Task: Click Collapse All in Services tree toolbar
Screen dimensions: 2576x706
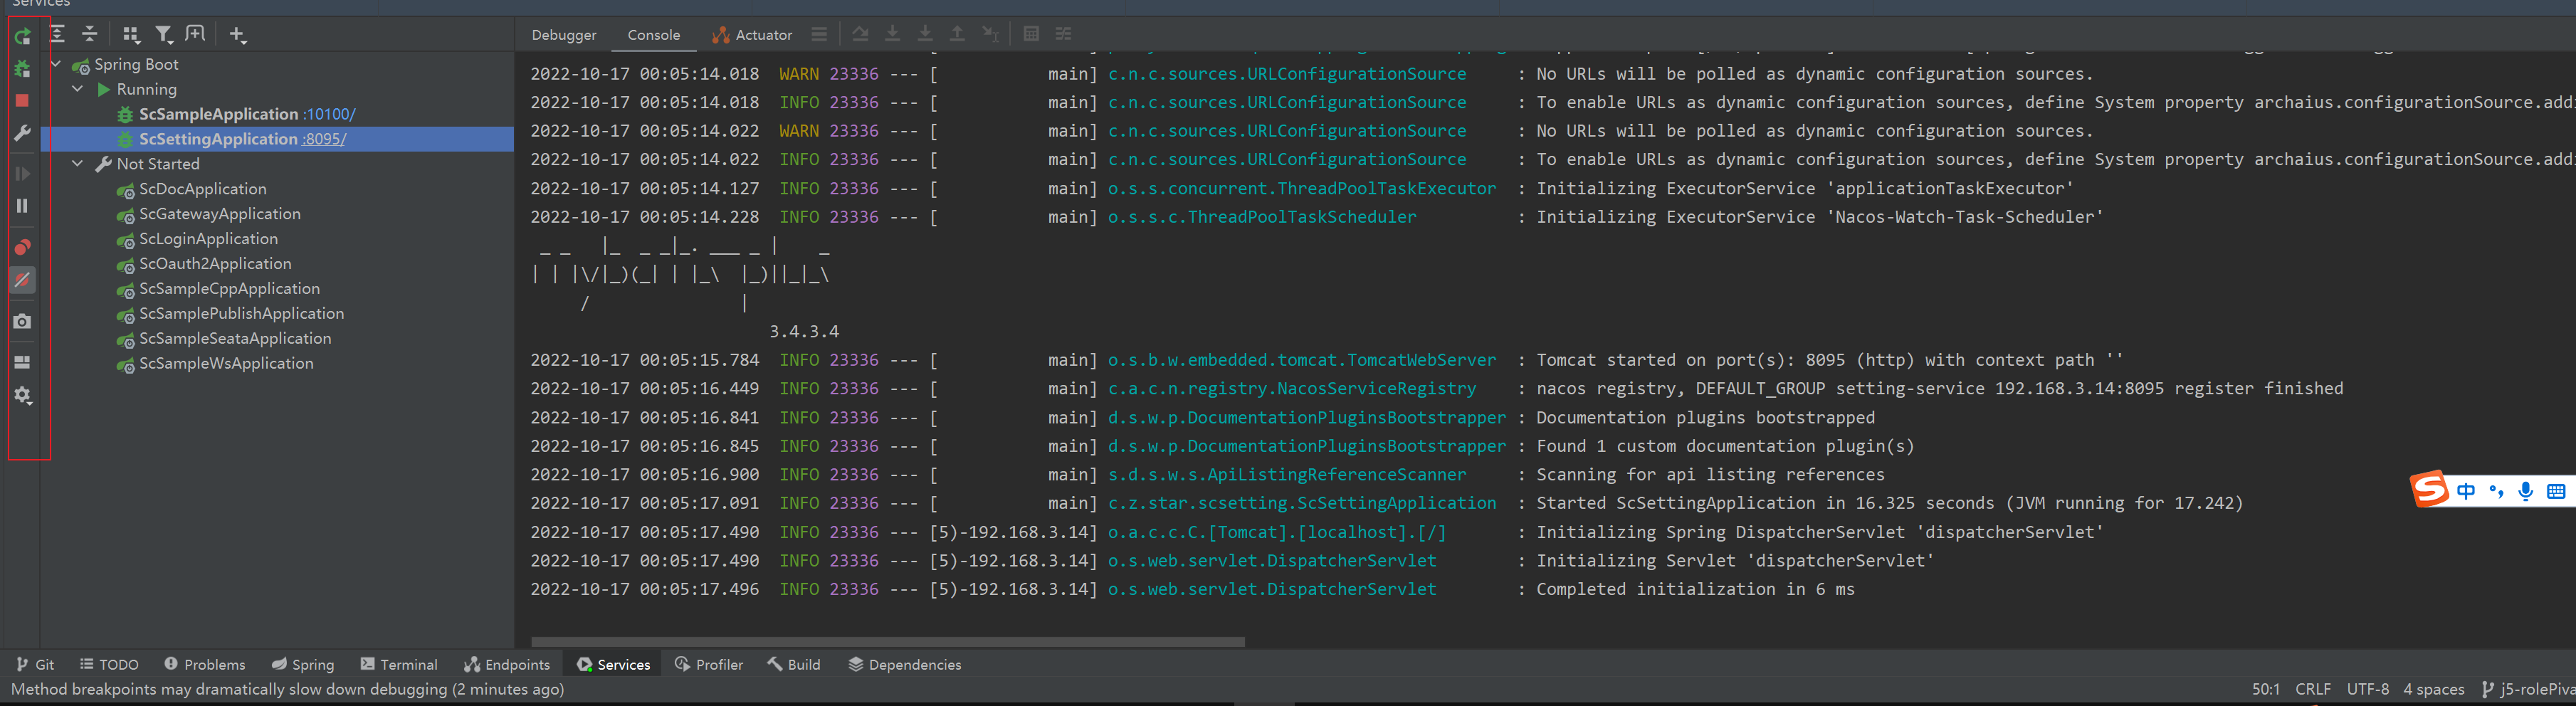Action: [x=90, y=34]
